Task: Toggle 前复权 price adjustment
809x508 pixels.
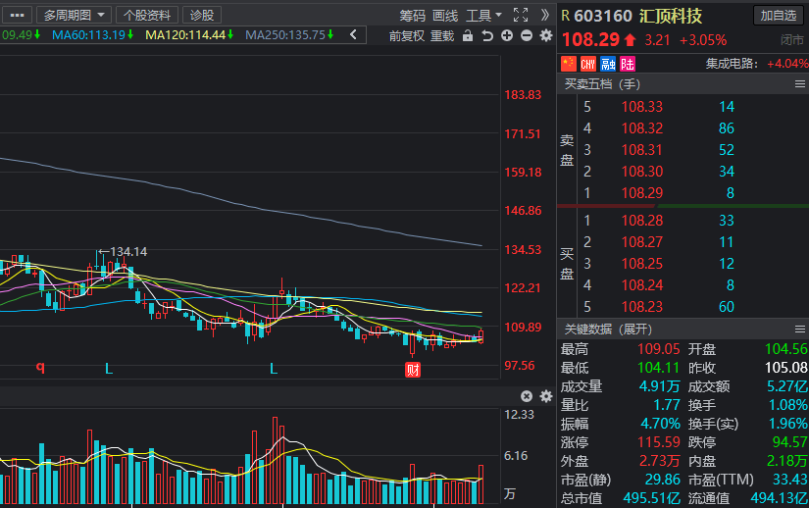Action: 407,35
